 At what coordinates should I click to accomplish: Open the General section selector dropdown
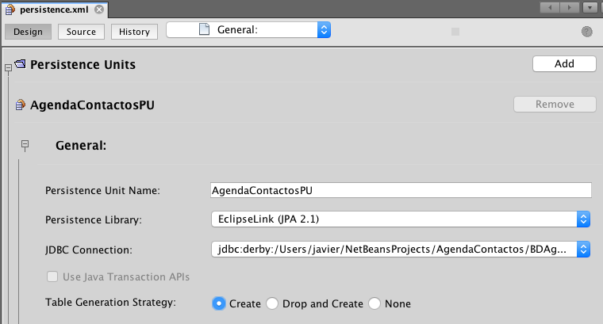[x=323, y=30]
